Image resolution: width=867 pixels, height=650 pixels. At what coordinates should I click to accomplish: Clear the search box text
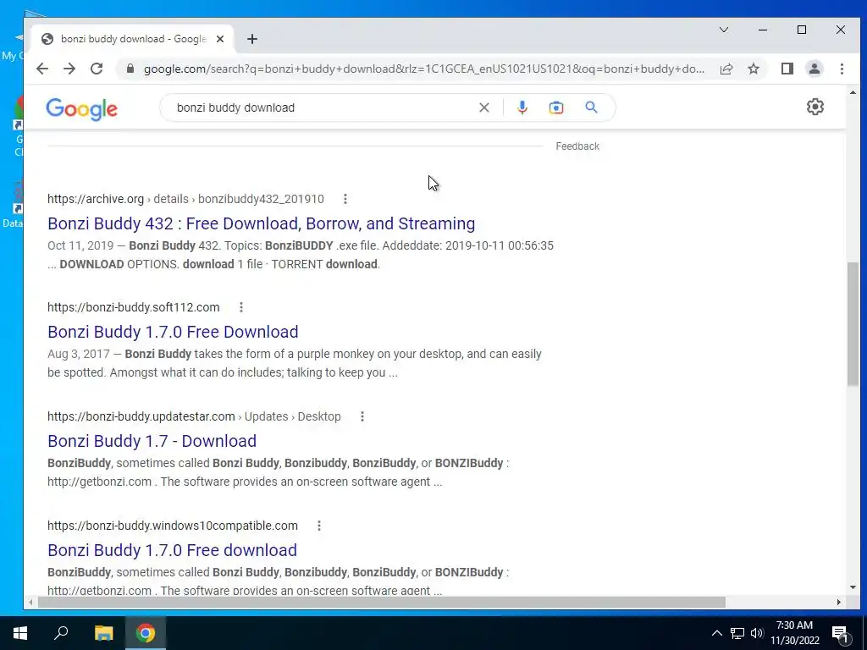483,107
